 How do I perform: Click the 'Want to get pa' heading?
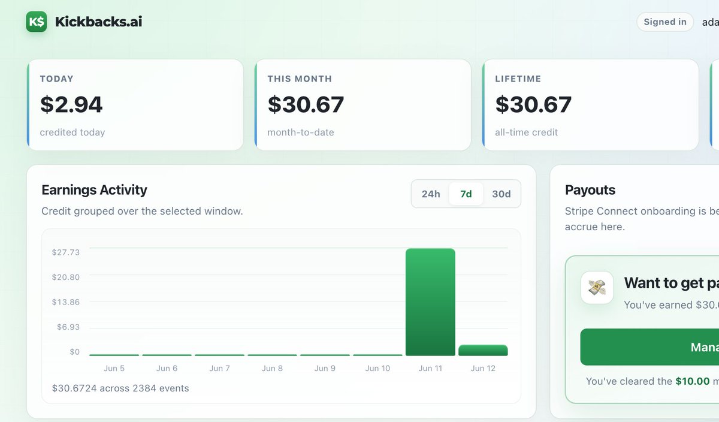tap(671, 283)
